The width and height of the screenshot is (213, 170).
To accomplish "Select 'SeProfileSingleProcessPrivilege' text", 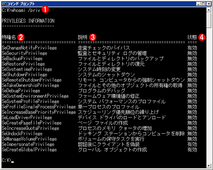I will coord(39,107).
